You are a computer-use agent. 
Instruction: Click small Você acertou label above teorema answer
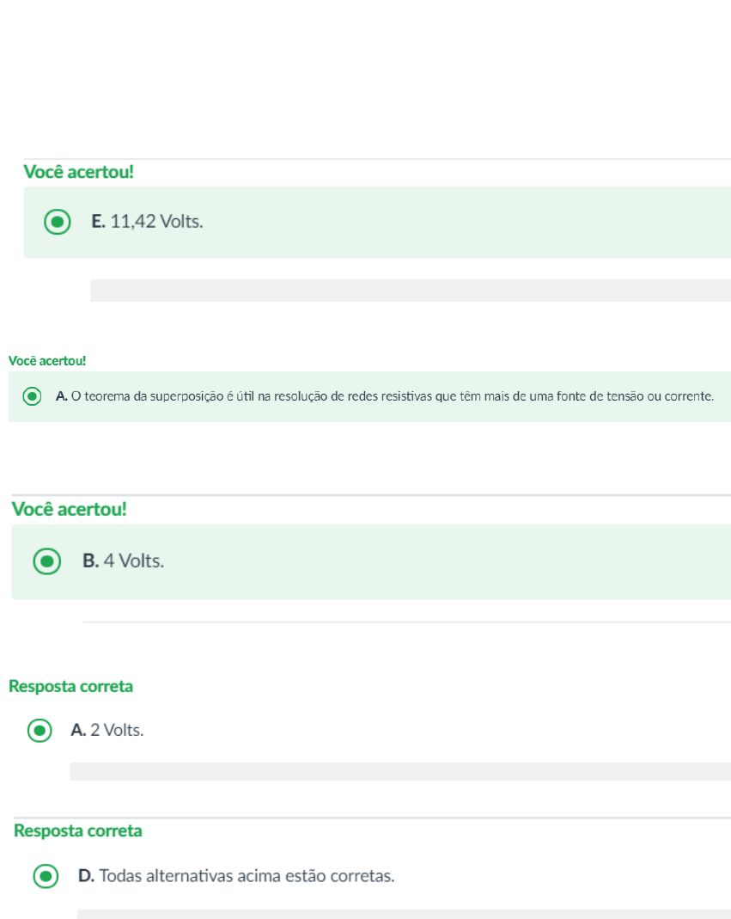point(47,361)
